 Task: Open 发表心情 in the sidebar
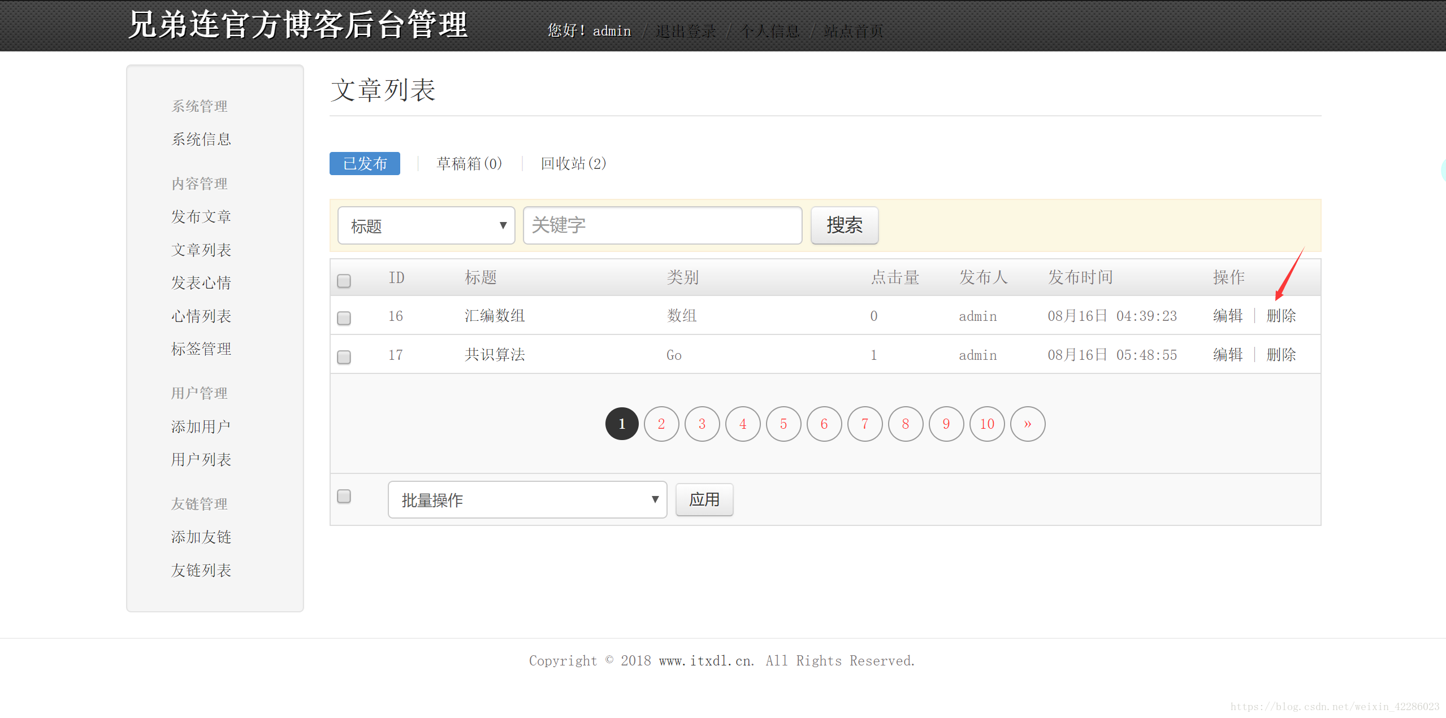(x=201, y=282)
